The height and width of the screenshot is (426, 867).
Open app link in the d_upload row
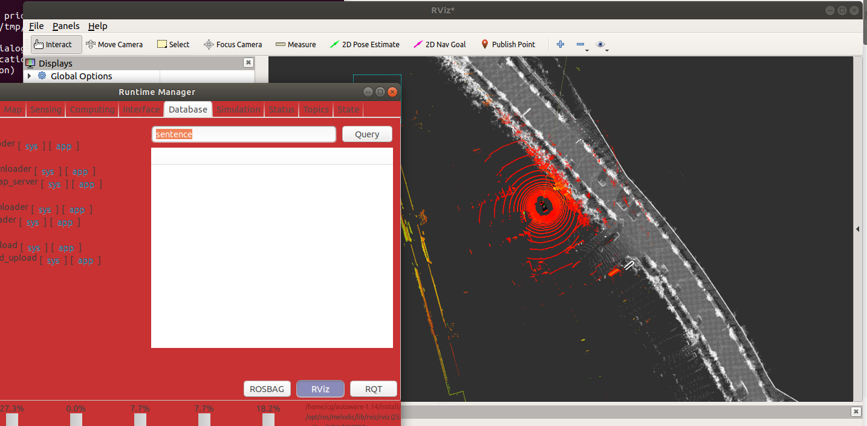86,261
